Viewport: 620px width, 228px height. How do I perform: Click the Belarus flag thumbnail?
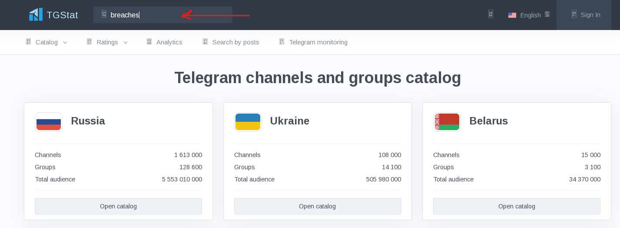tap(447, 122)
